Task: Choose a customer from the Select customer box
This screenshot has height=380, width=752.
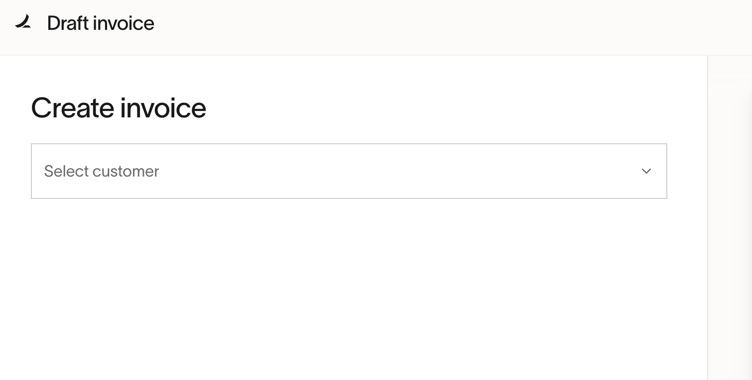Action: [x=349, y=171]
